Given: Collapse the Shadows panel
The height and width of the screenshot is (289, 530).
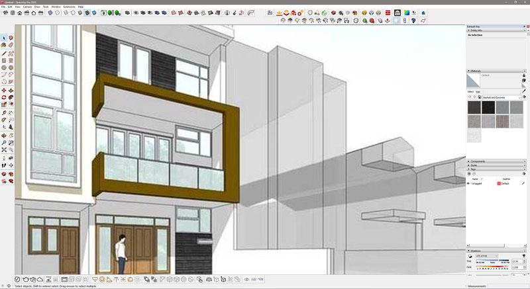Looking at the screenshot, I should (468, 251).
